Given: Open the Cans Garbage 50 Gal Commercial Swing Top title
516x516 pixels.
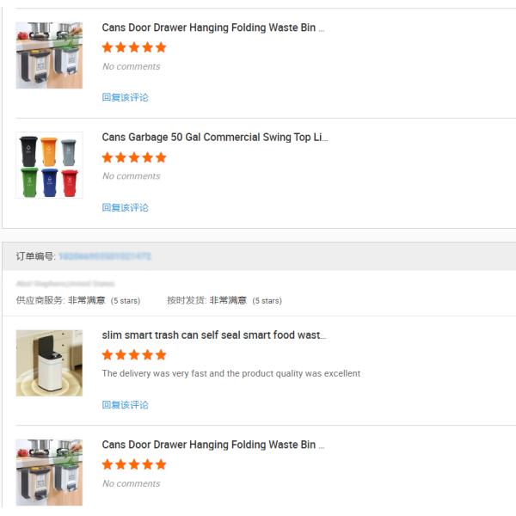Looking at the screenshot, I should point(214,138).
